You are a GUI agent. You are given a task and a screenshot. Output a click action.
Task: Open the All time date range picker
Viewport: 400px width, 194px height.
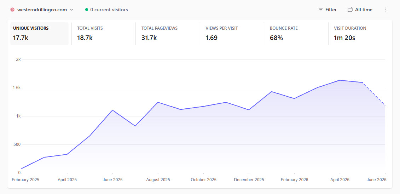(x=360, y=10)
